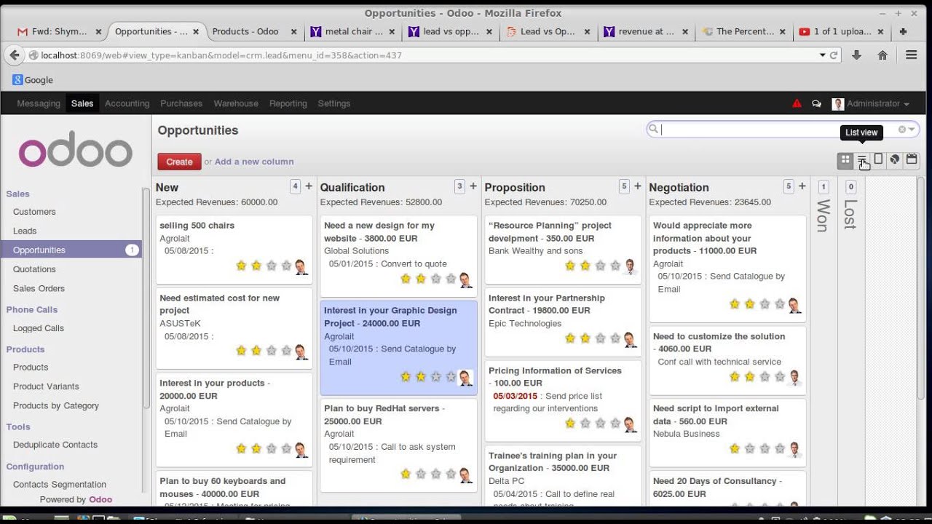Star the first rating on 'Resource Planning' project
The height and width of the screenshot is (524, 932).
pos(571,266)
